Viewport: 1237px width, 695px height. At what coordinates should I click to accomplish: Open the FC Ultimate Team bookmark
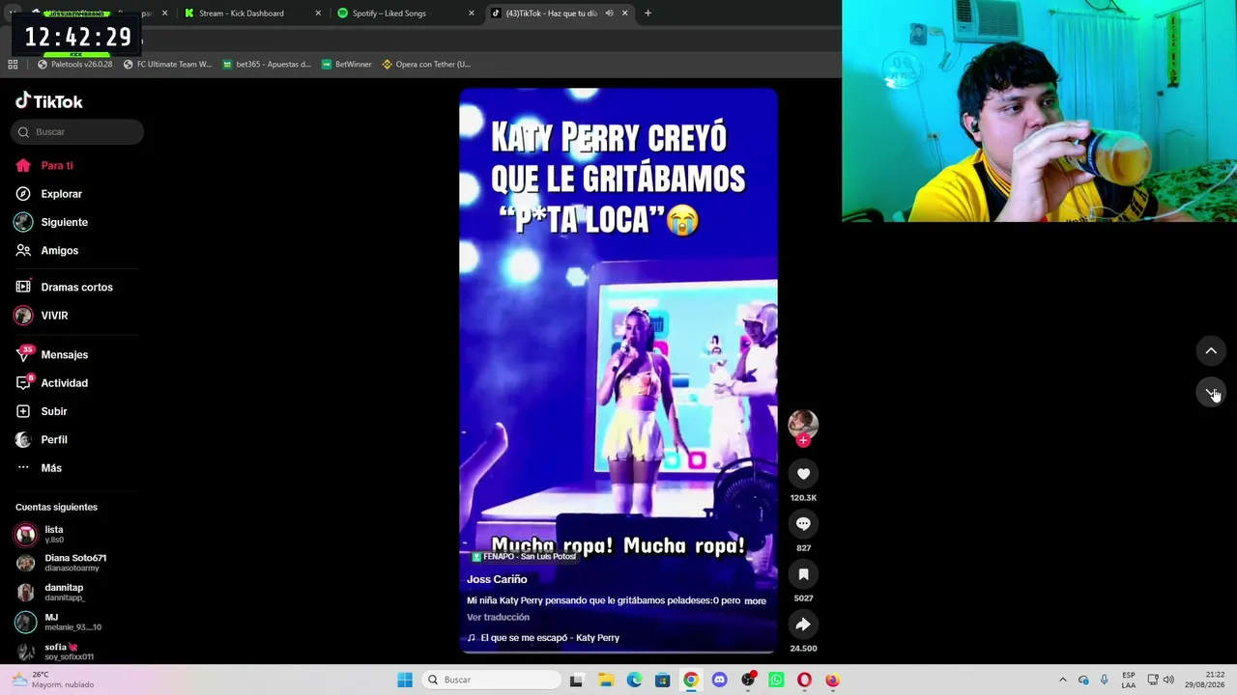pyautogui.click(x=168, y=65)
